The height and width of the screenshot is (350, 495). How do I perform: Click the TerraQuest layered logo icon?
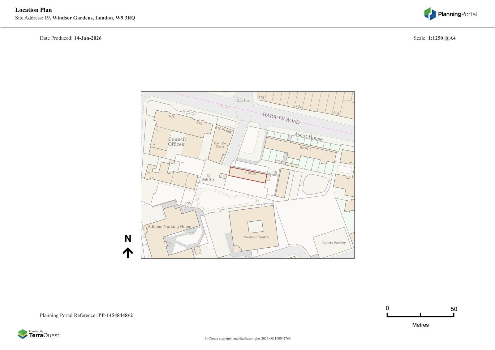[23, 334]
